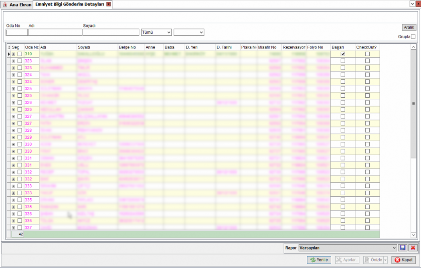Image resolution: width=421 pixels, height=268 pixels.
Task: Click the tab list dropdown arrow icon
Action: tap(412, 4)
